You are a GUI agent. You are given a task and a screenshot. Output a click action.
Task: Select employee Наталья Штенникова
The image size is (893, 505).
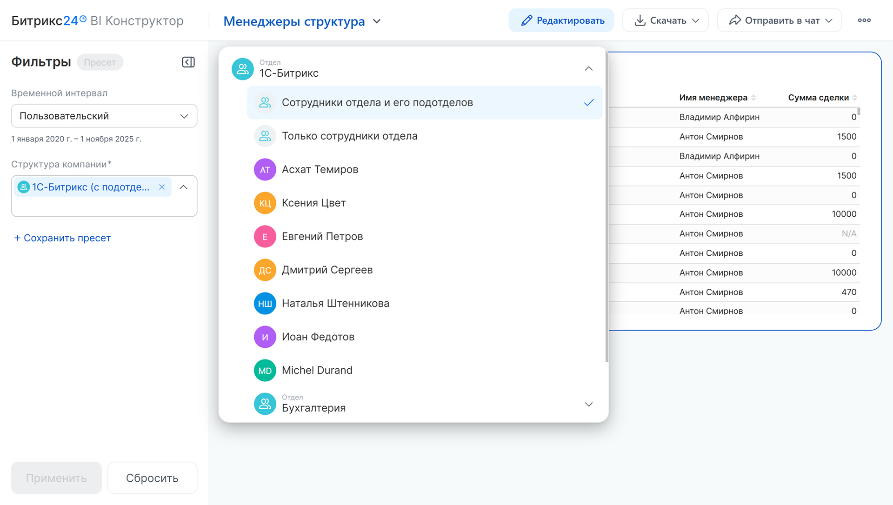click(x=335, y=304)
